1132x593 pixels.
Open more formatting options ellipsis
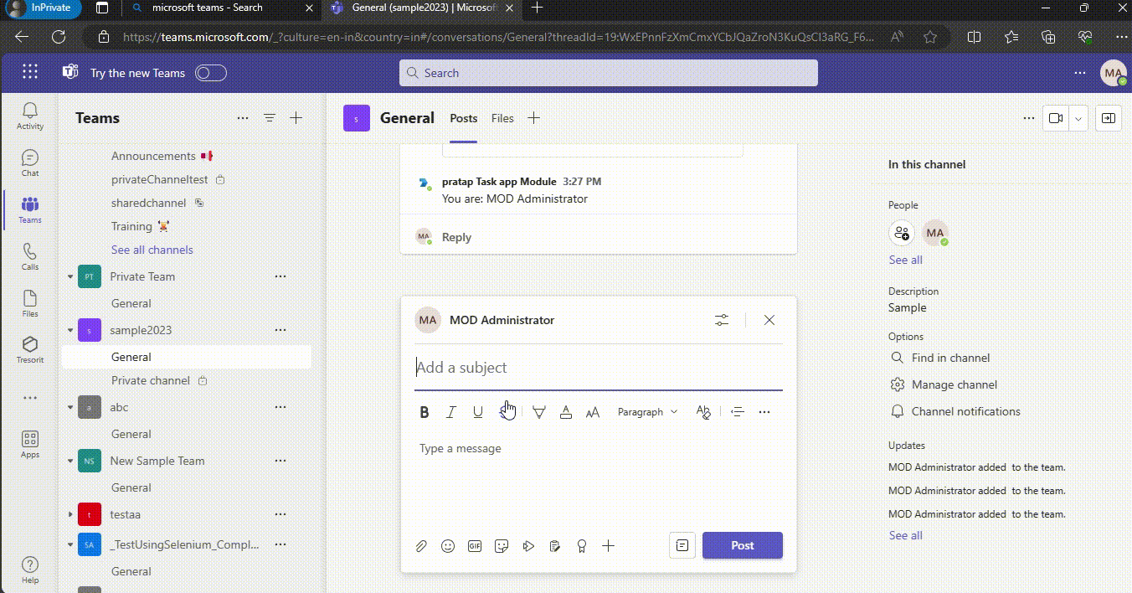click(x=764, y=412)
